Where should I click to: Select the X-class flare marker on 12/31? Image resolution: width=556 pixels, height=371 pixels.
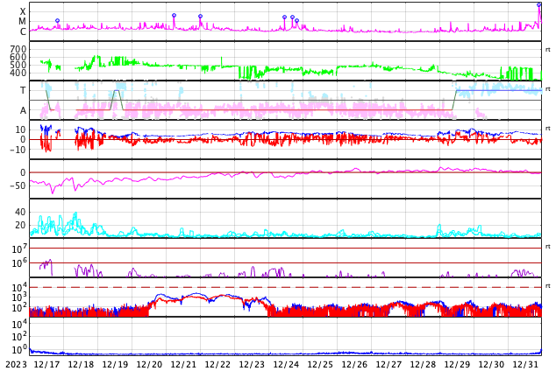pos(539,5)
